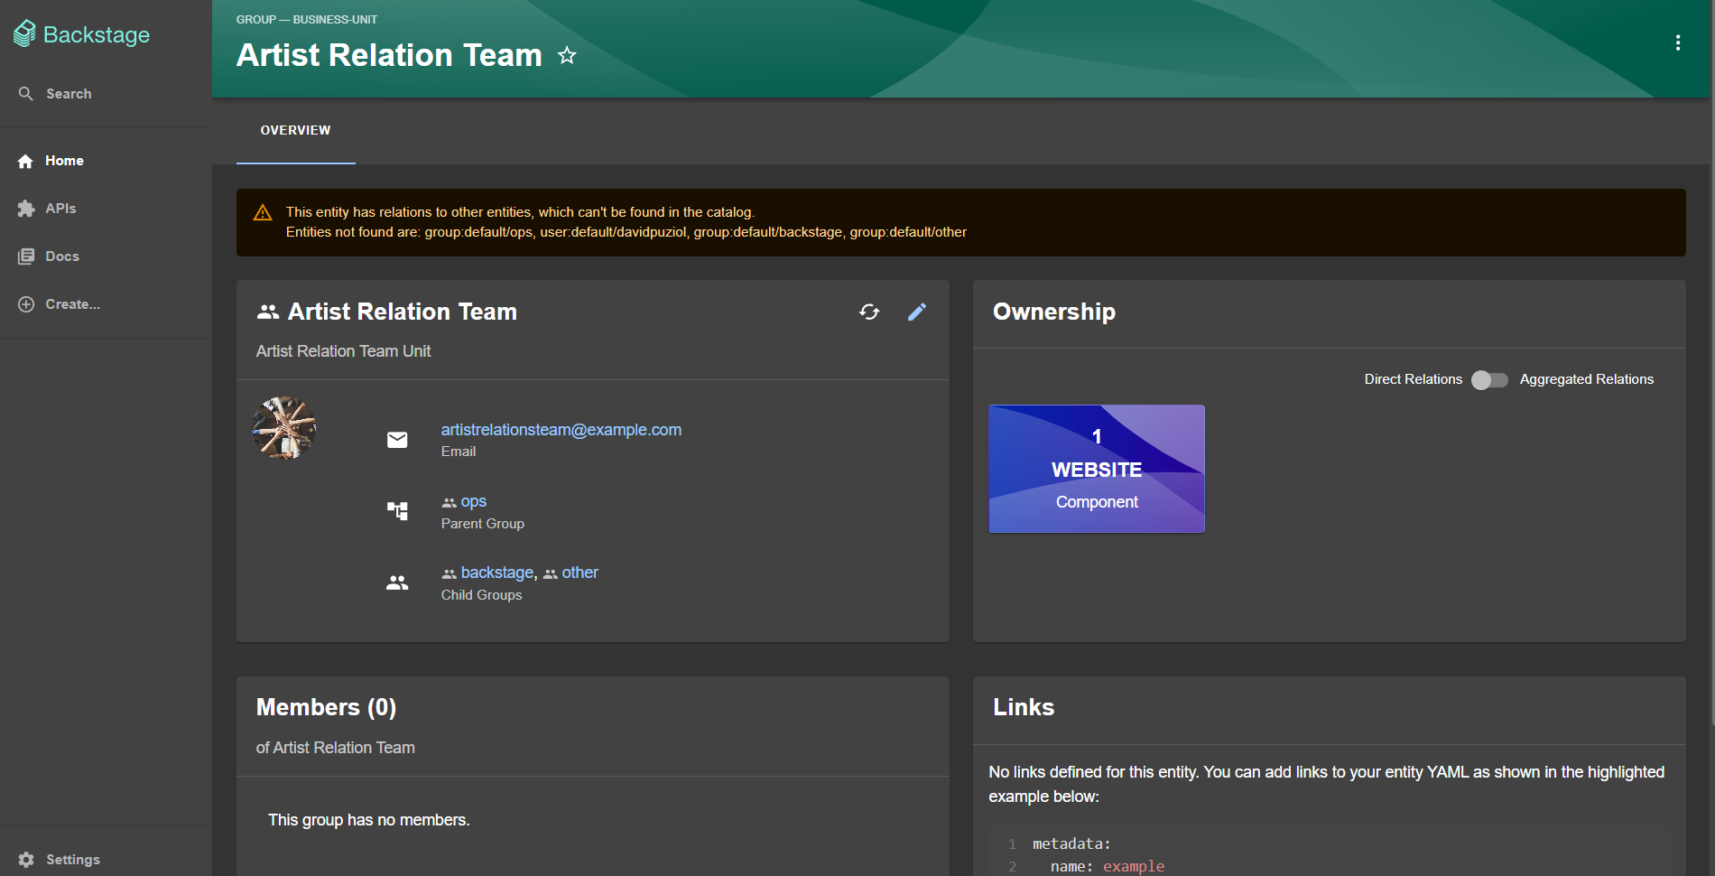The image size is (1715, 876).
Task: Go to Home in the sidebar
Action: (x=63, y=161)
